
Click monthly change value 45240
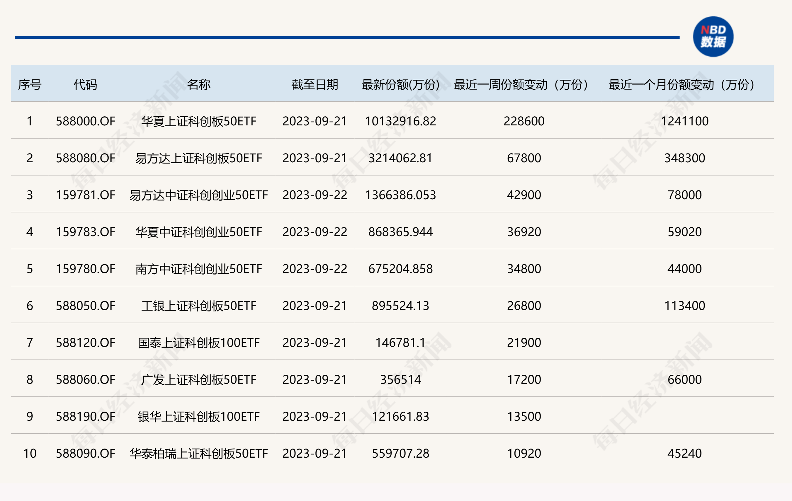[x=684, y=453]
